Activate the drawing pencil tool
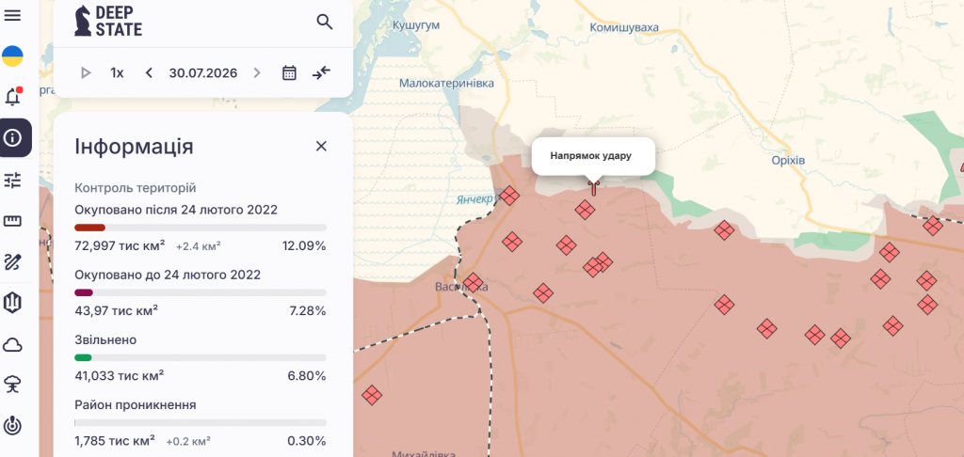This screenshot has height=457, width=964. (x=12, y=262)
